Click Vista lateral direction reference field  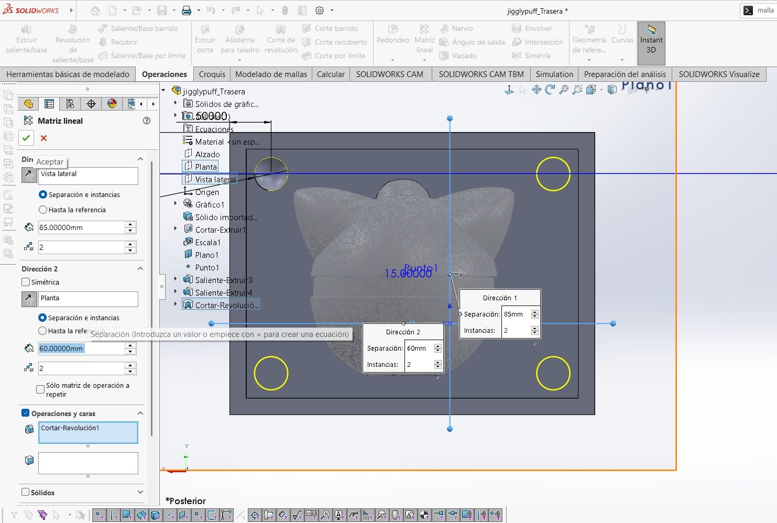pyautogui.click(x=88, y=176)
